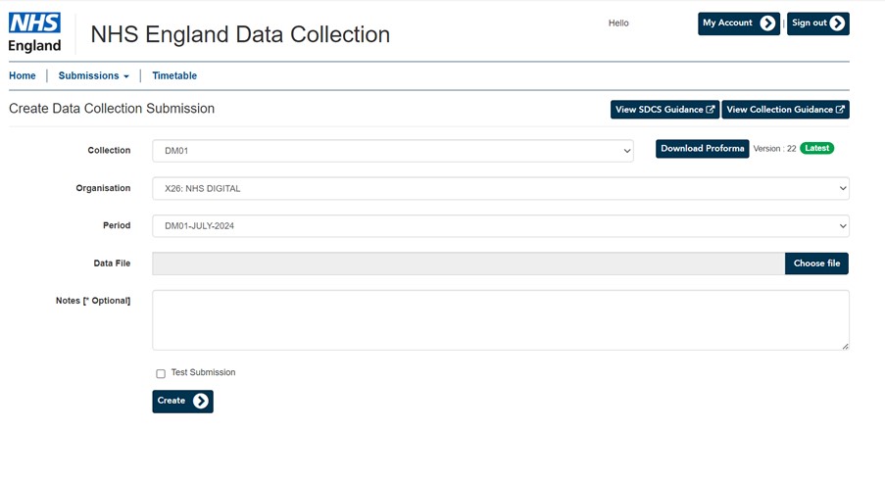The width and height of the screenshot is (885, 478).
Task: Expand the Organisation dropdown X26: NHS DIGITAL
Action: (501, 188)
